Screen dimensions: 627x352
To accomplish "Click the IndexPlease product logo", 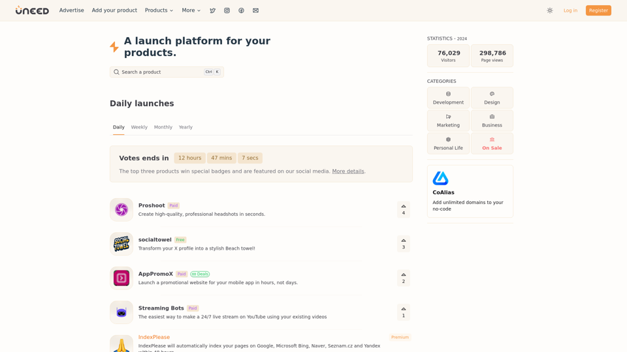I will [121, 344].
